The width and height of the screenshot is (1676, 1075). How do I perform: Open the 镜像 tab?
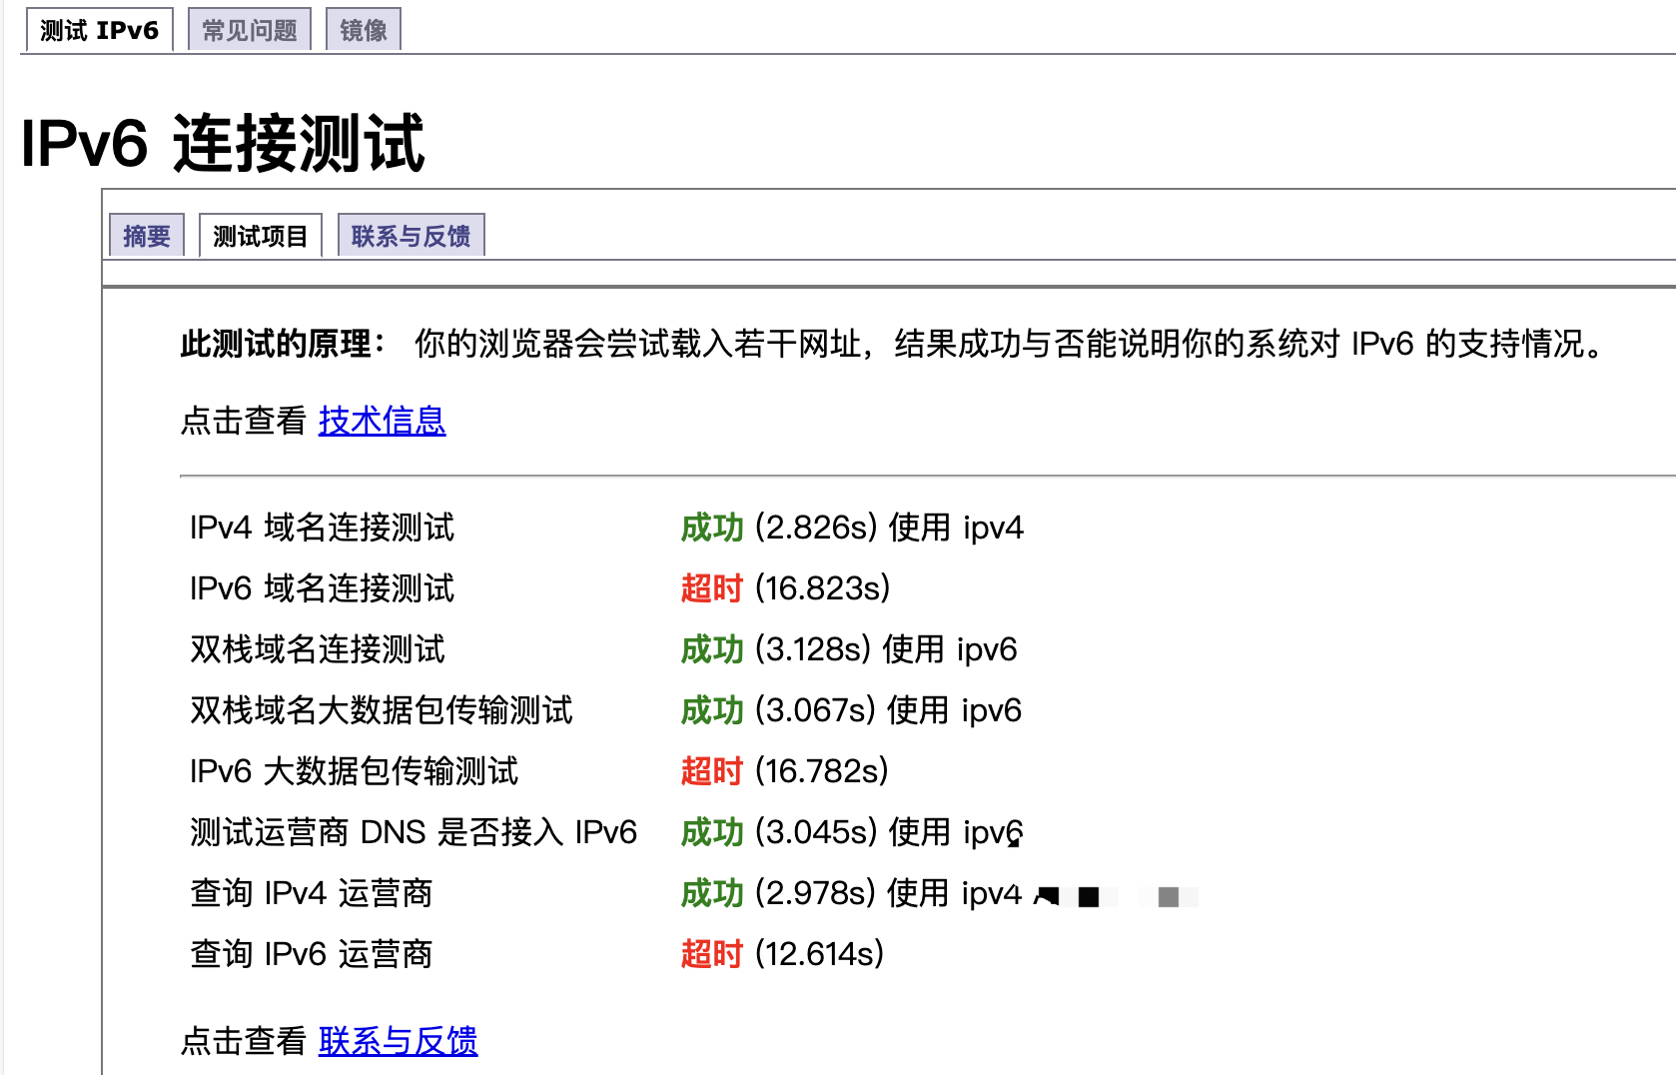[x=364, y=30]
